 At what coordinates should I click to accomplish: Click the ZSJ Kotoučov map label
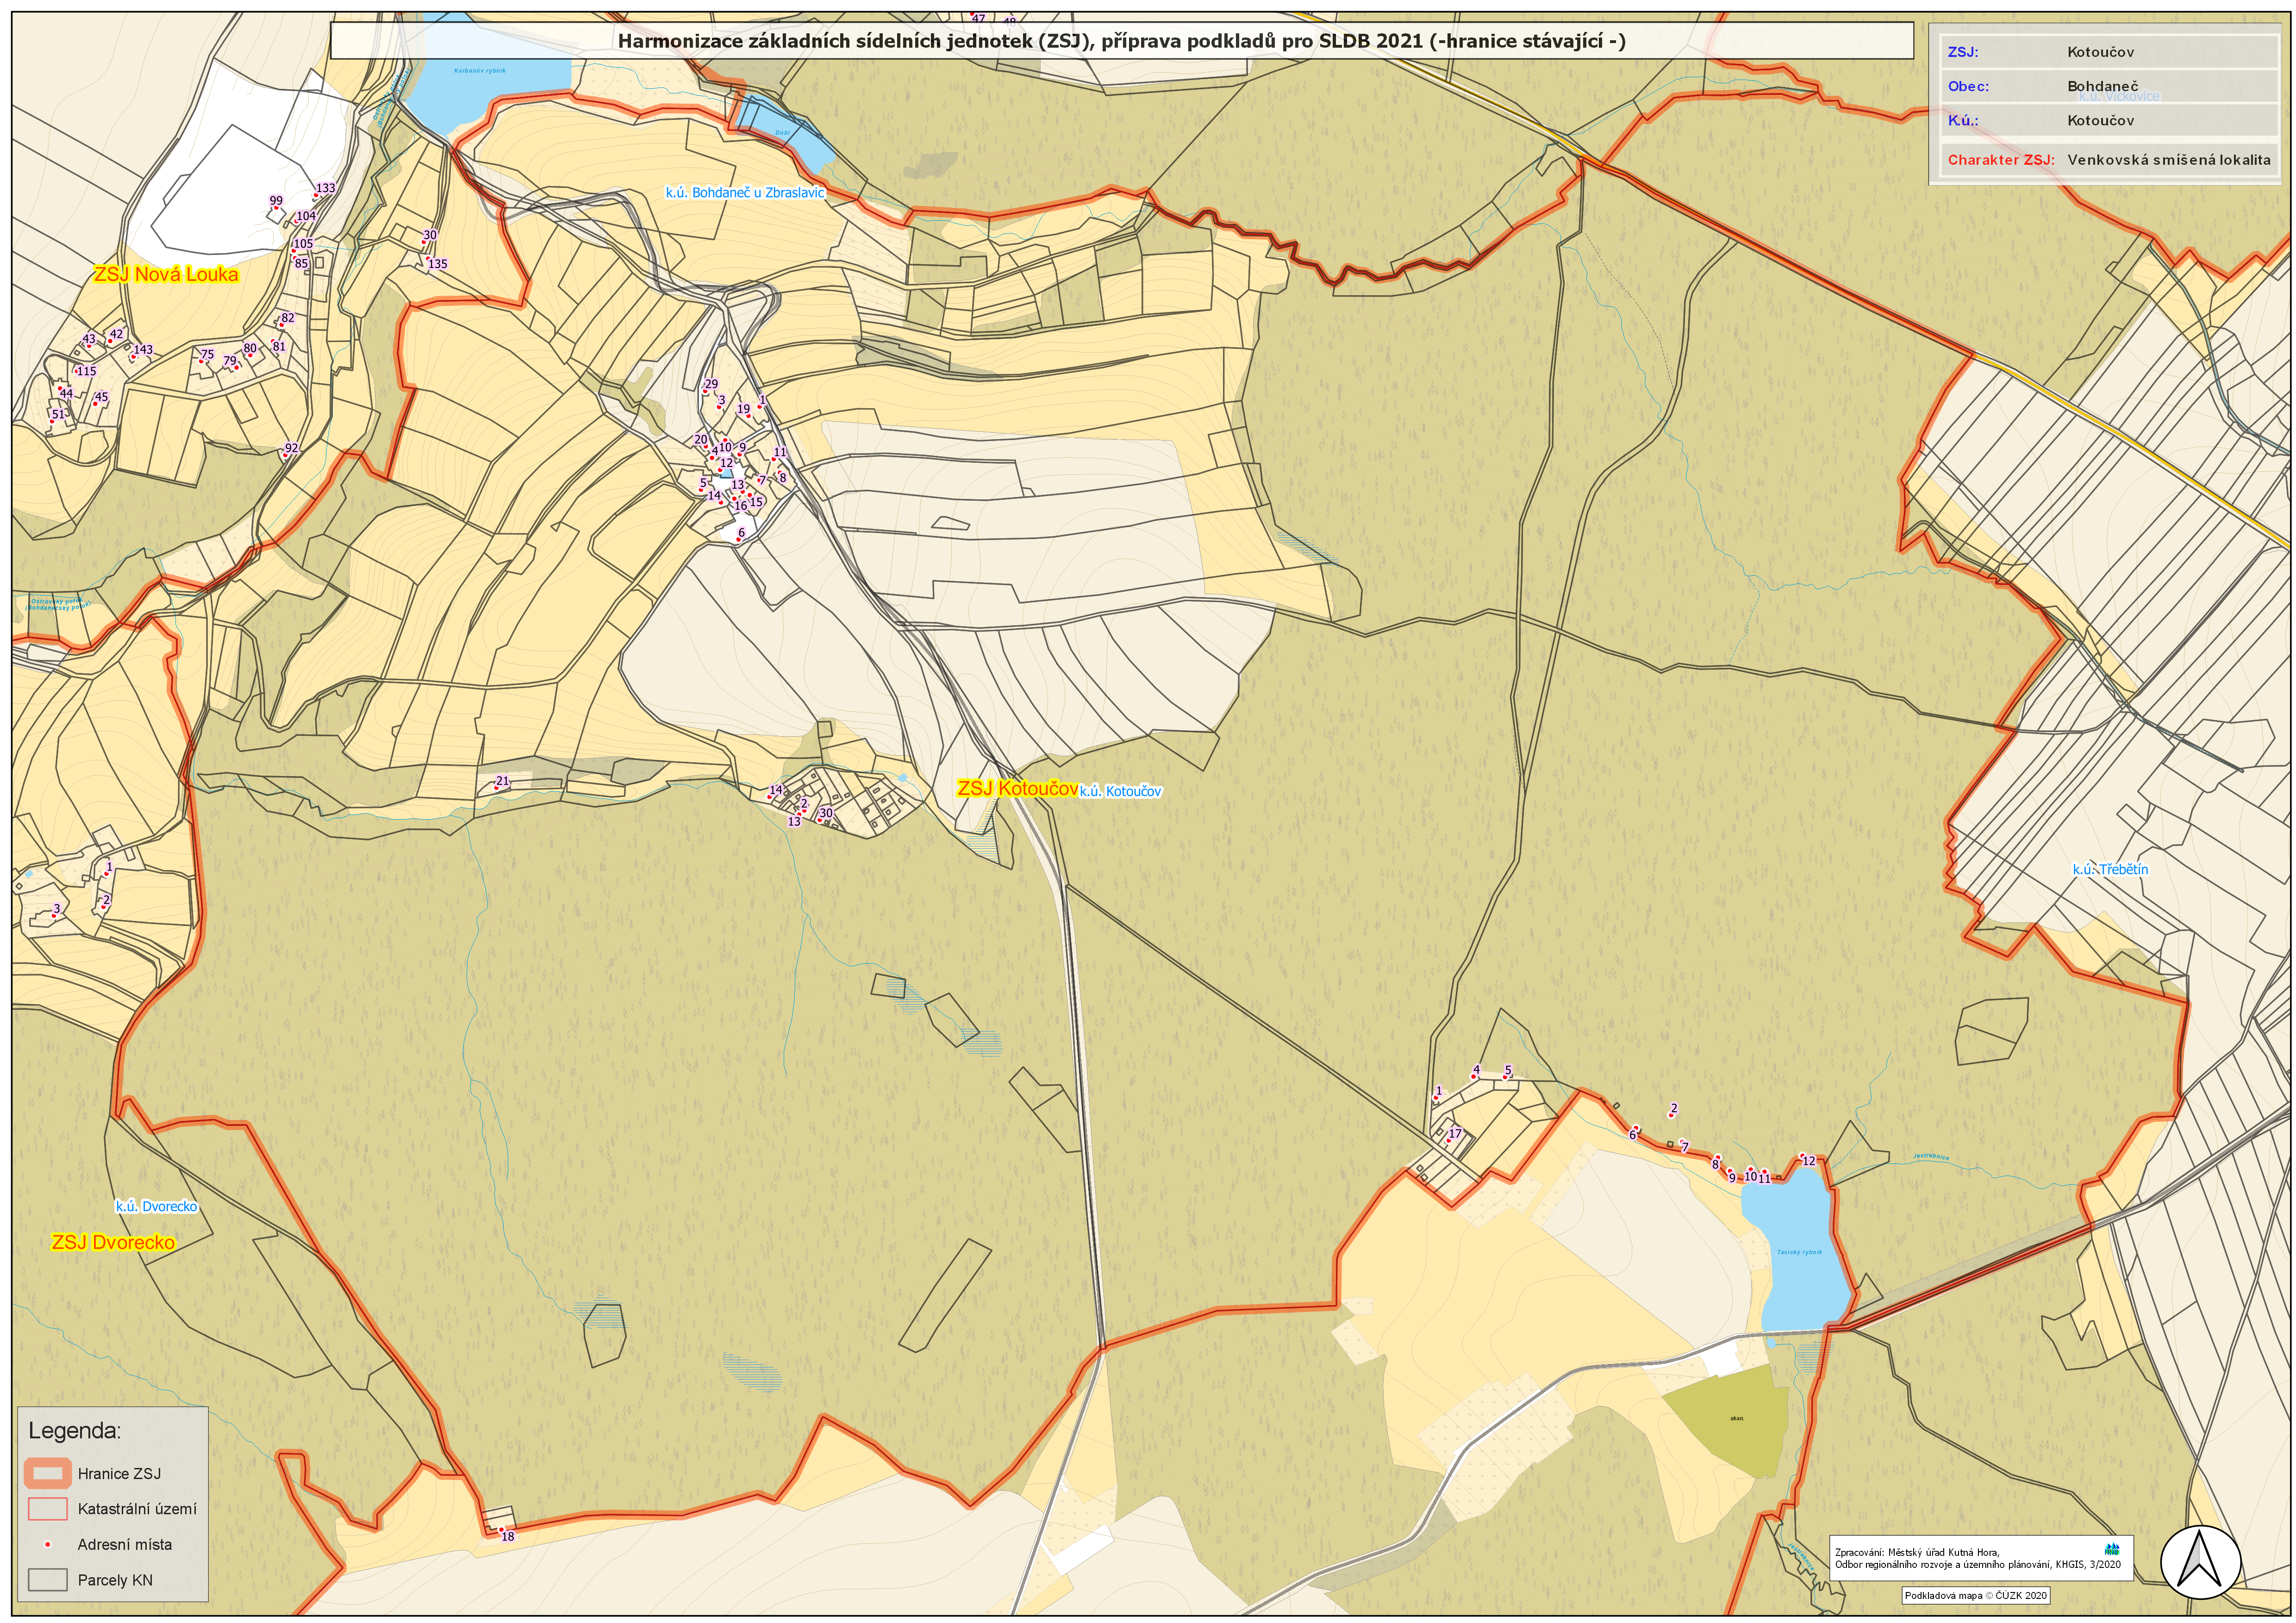(x=1017, y=788)
